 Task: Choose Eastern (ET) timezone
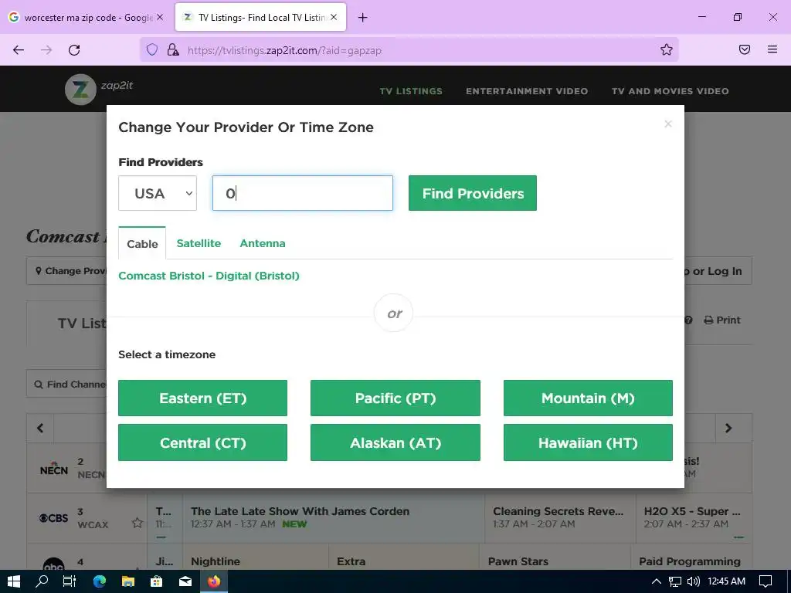click(x=203, y=398)
